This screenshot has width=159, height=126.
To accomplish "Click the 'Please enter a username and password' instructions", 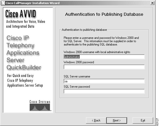I will pos(101,41).
